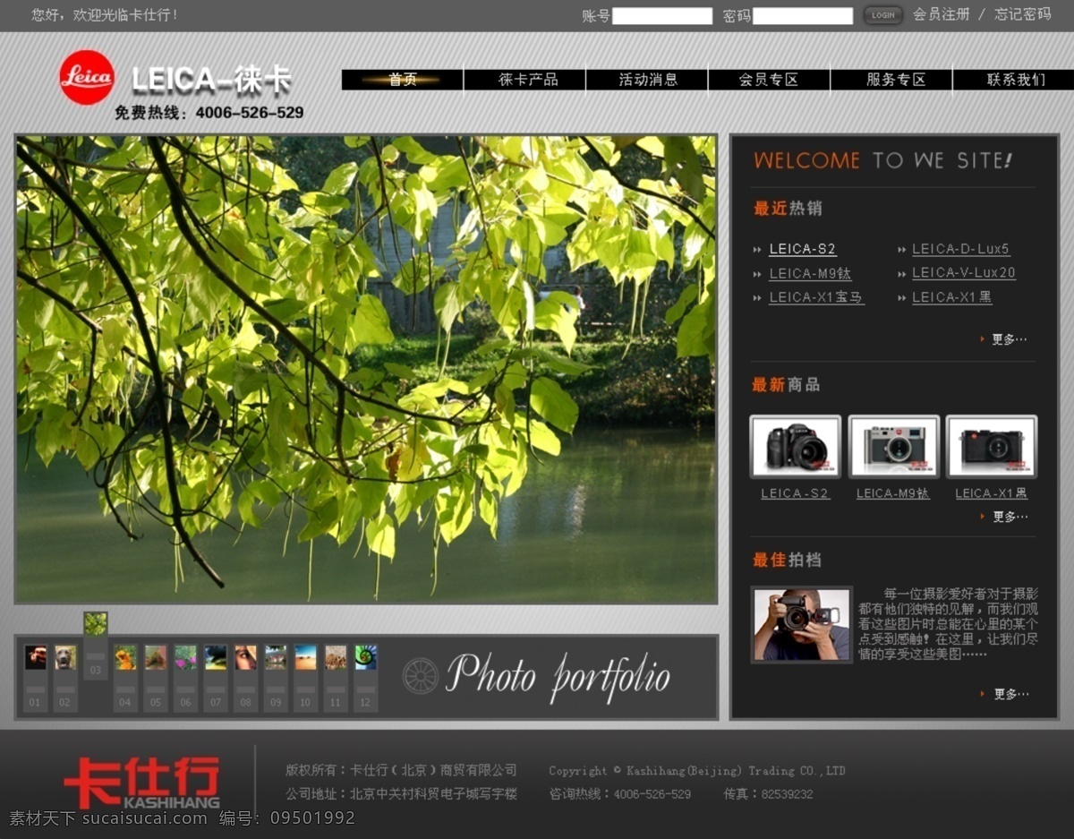Click the large green leaves main photo
This screenshot has width=1074, height=839.
pyautogui.click(x=366, y=369)
